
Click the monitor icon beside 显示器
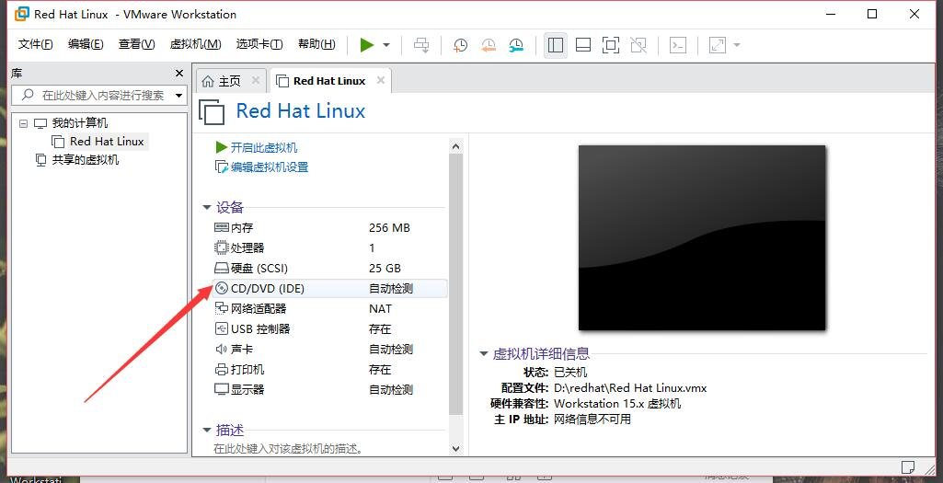pos(222,390)
